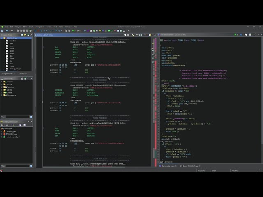
Task: Expand the Labels folder in Symbol Tree
Action: [2, 90]
